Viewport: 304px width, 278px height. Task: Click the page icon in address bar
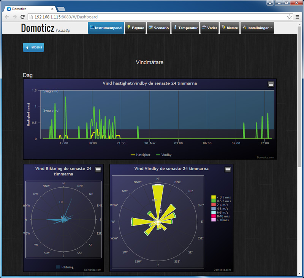click(31, 17)
